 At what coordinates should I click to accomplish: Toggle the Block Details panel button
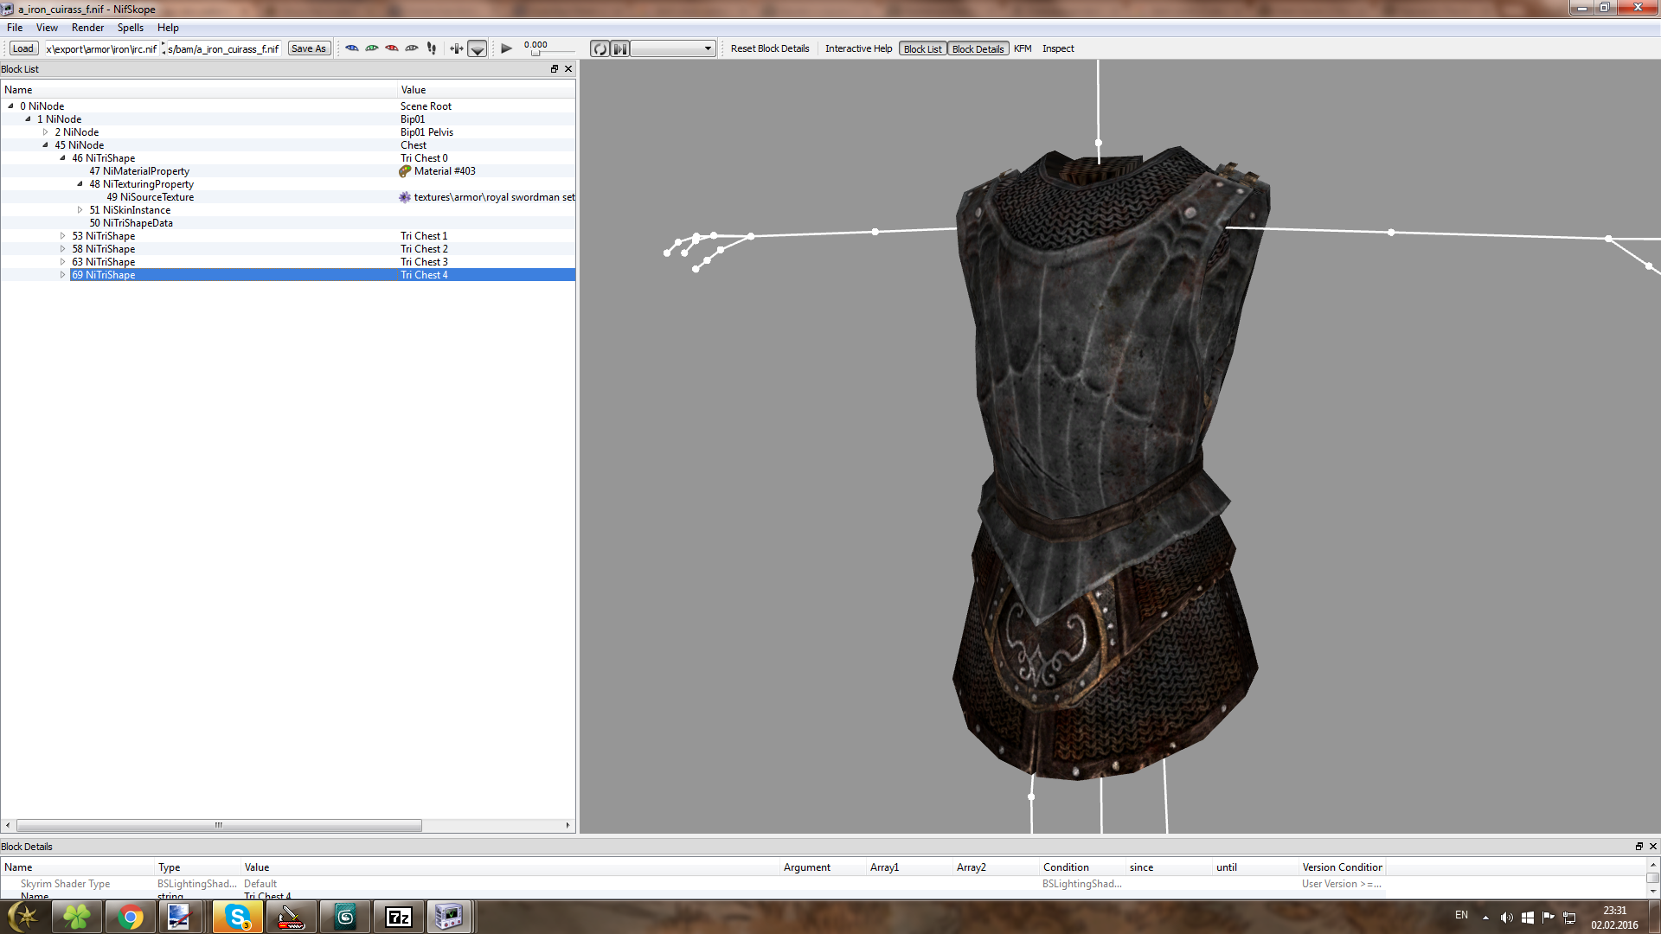coord(978,49)
